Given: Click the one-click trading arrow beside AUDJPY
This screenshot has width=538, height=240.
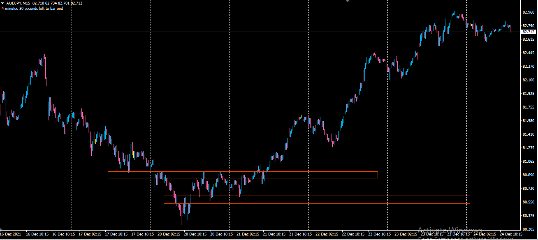Looking at the screenshot, I should pyautogui.click(x=3, y=3).
